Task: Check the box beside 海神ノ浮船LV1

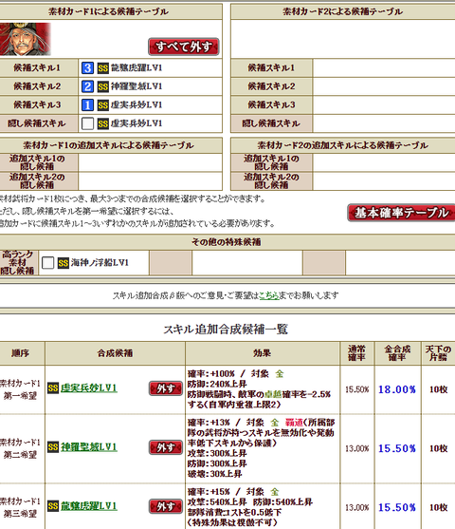Action: tap(47, 262)
